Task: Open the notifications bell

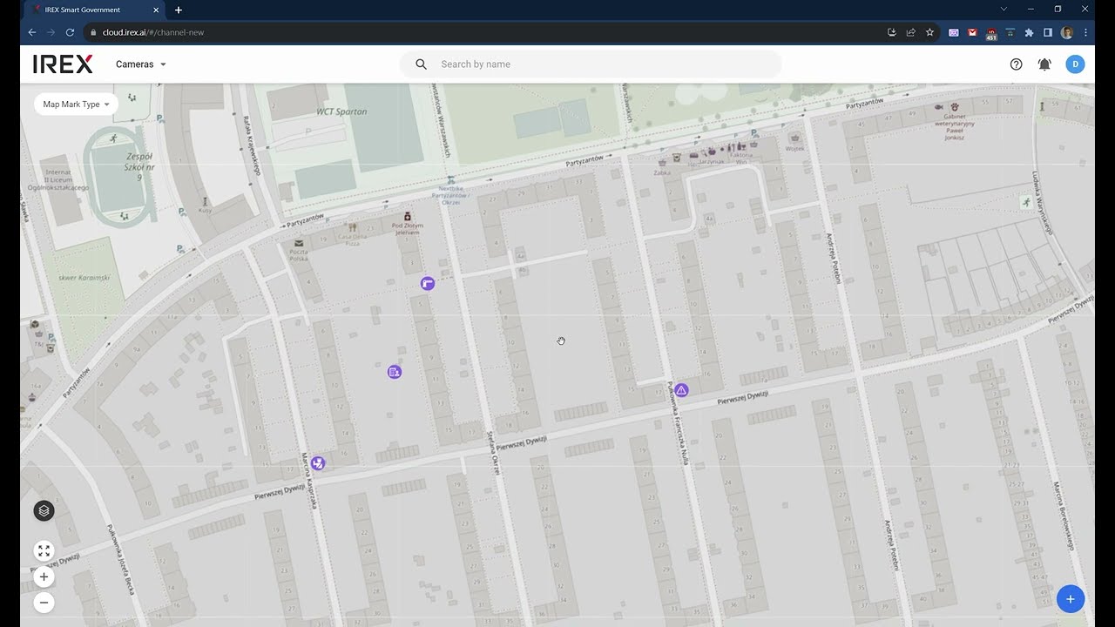Action: coord(1044,64)
